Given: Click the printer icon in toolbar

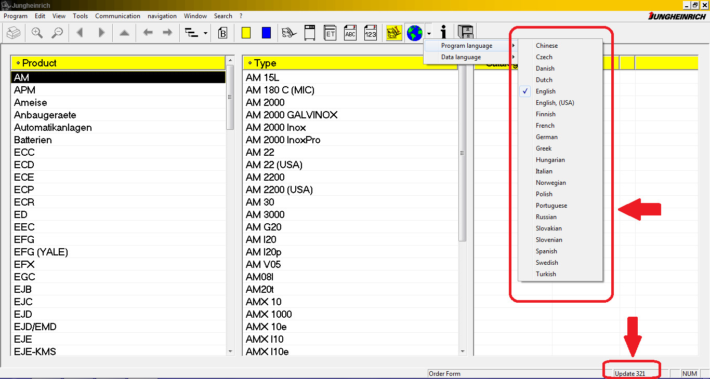Looking at the screenshot, I should coord(13,33).
